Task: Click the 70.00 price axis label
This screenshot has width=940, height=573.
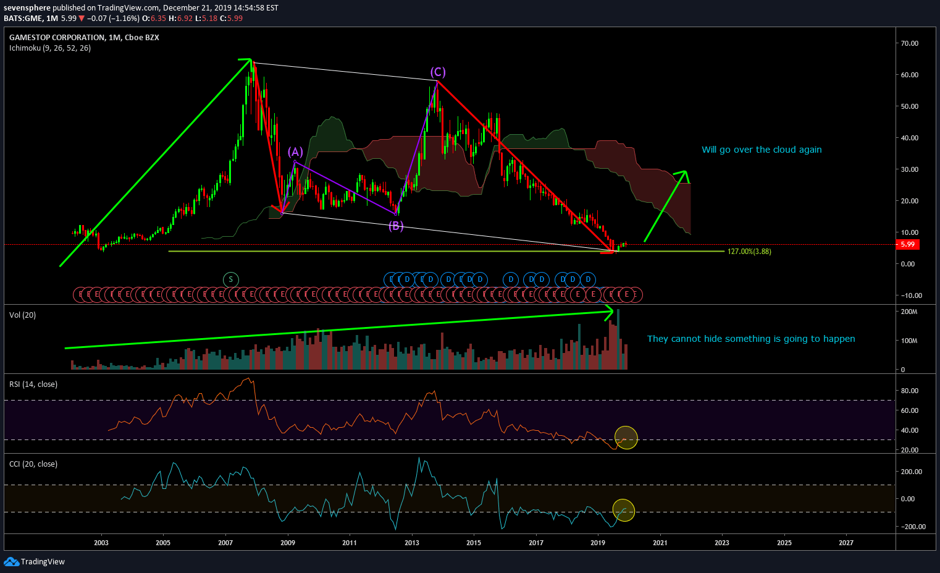Action: pyautogui.click(x=909, y=43)
